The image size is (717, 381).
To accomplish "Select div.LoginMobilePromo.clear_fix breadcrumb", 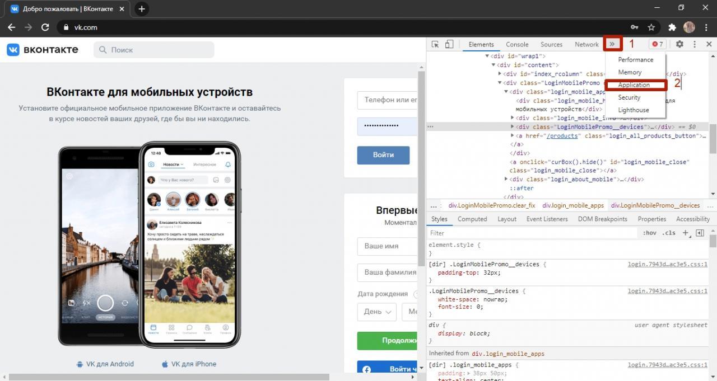I will [492, 205].
